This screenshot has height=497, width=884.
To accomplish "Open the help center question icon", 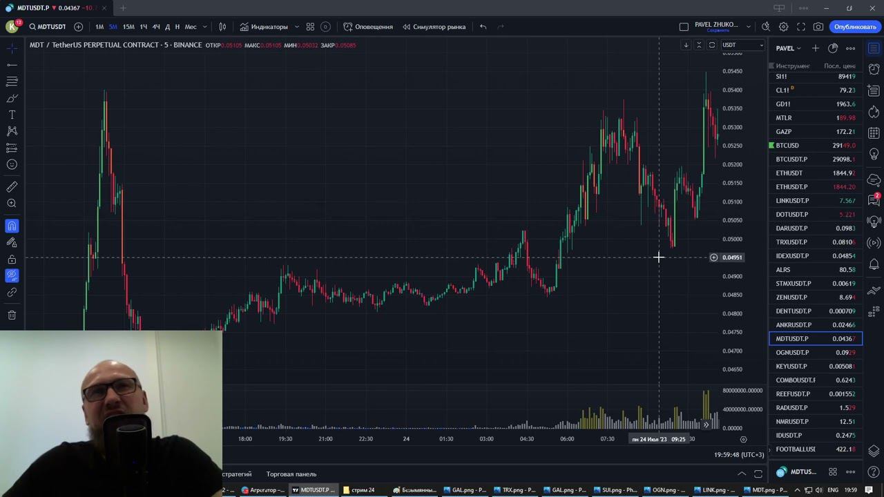I will click(874, 472).
